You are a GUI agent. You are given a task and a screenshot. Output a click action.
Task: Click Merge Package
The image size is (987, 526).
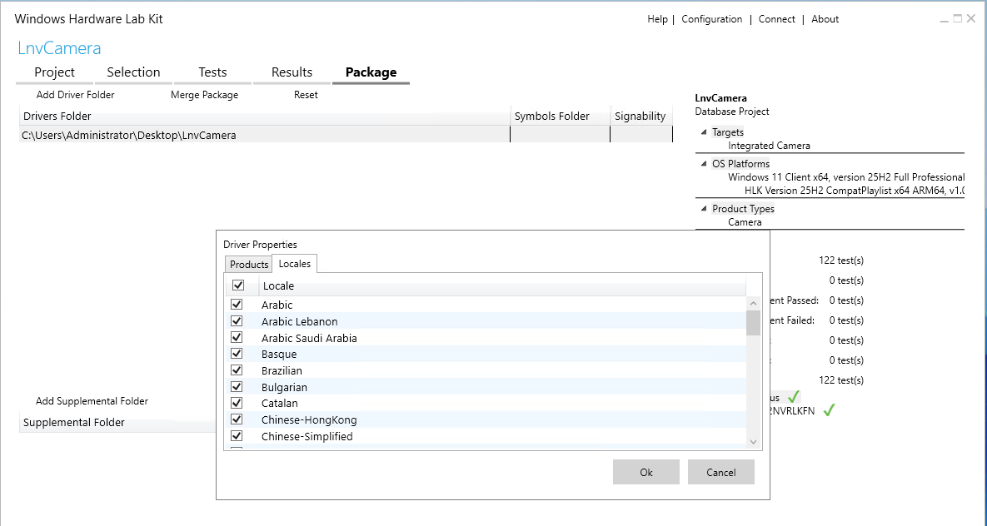(205, 95)
